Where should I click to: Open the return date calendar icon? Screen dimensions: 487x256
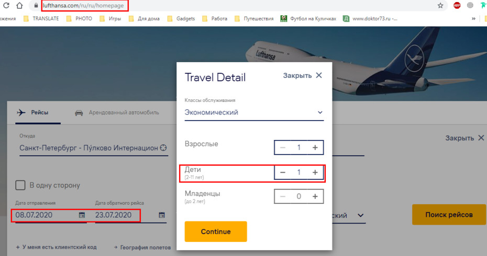tap(161, 215)
